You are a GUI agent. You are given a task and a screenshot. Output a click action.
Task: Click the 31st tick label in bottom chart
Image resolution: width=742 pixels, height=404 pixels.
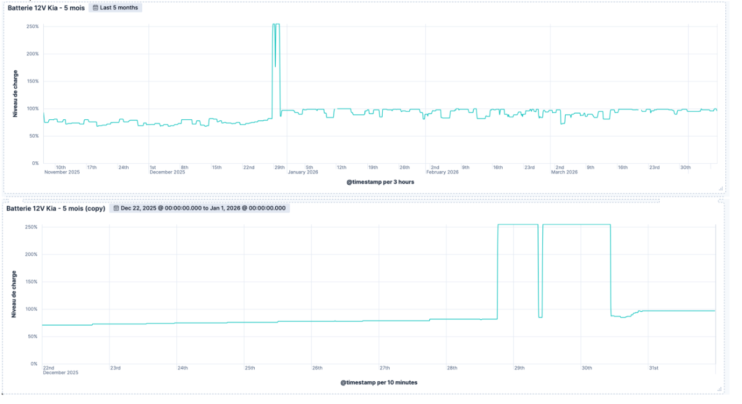tap(654, 368)
